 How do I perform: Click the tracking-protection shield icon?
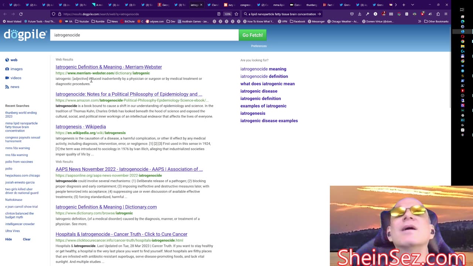pyautogui.click(x=54, y=14)
